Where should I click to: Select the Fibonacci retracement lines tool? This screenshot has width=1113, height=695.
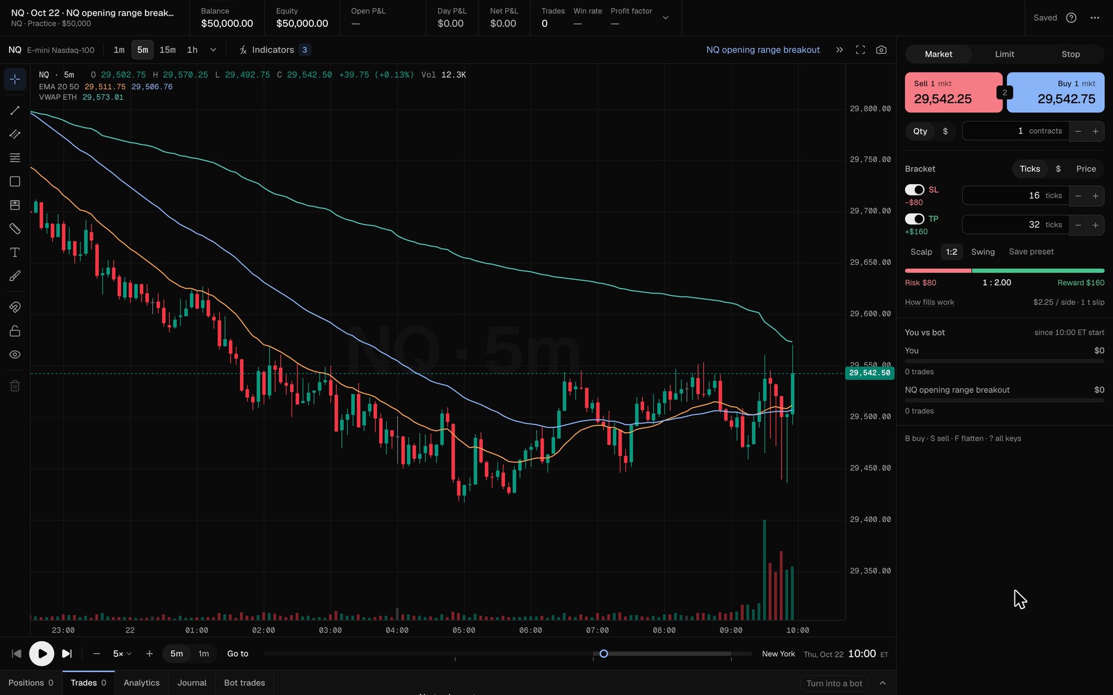coord(15,158)
